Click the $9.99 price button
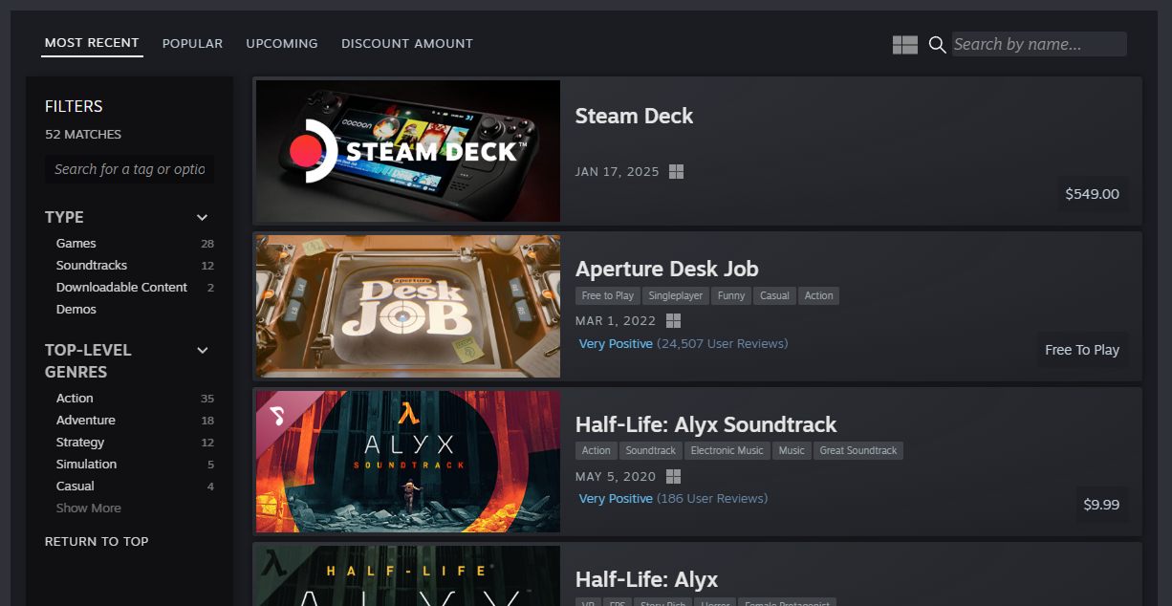 click(1101, 505)
